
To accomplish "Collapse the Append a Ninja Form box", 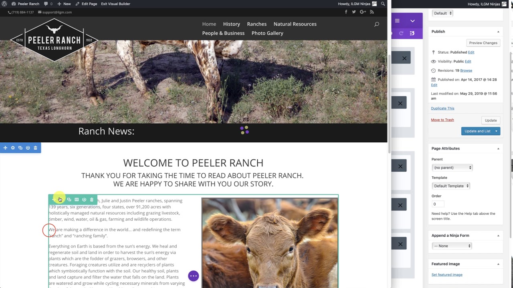I will [x=498, y=236].
